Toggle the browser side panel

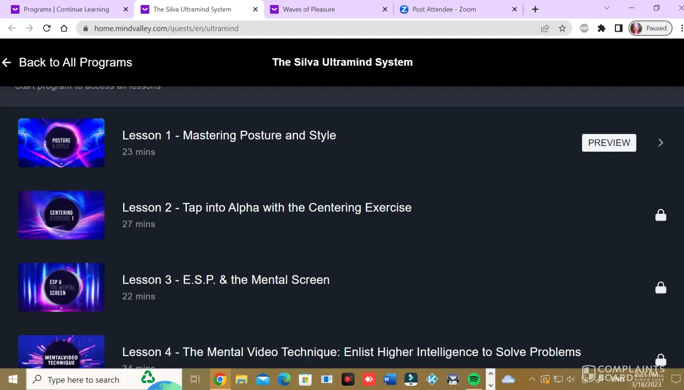pyautogui.click(x=618, y=28)
